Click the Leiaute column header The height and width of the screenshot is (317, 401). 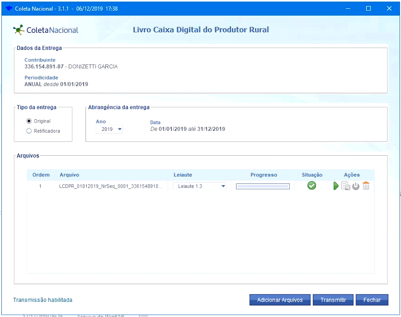tap(183, 175)
